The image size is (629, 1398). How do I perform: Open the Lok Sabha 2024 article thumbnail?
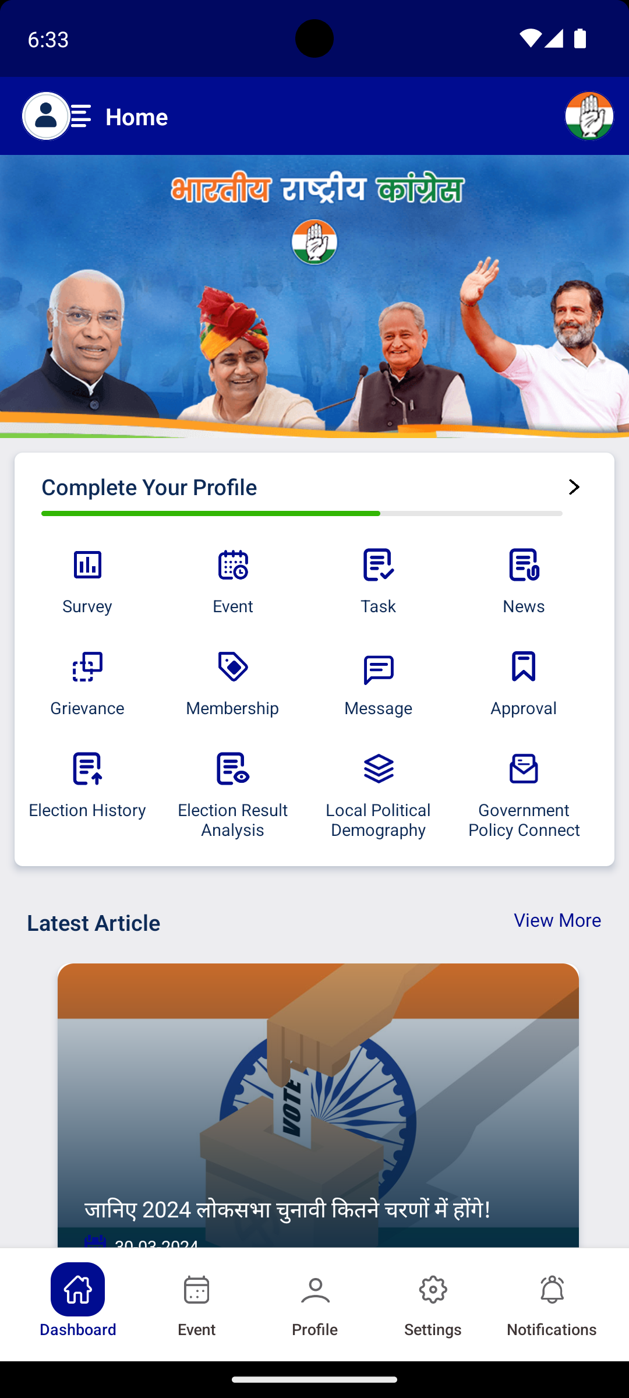click(x=318, y=1105)
